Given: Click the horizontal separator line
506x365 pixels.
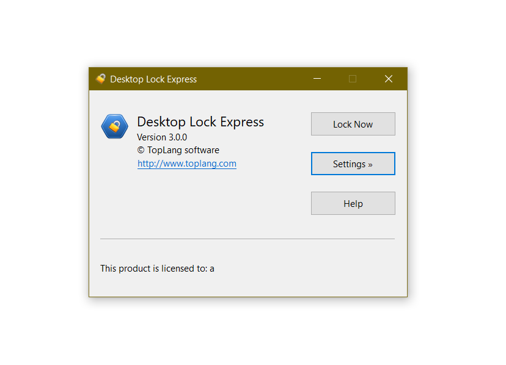Looking at the screenshot, I should coord(247,239).
